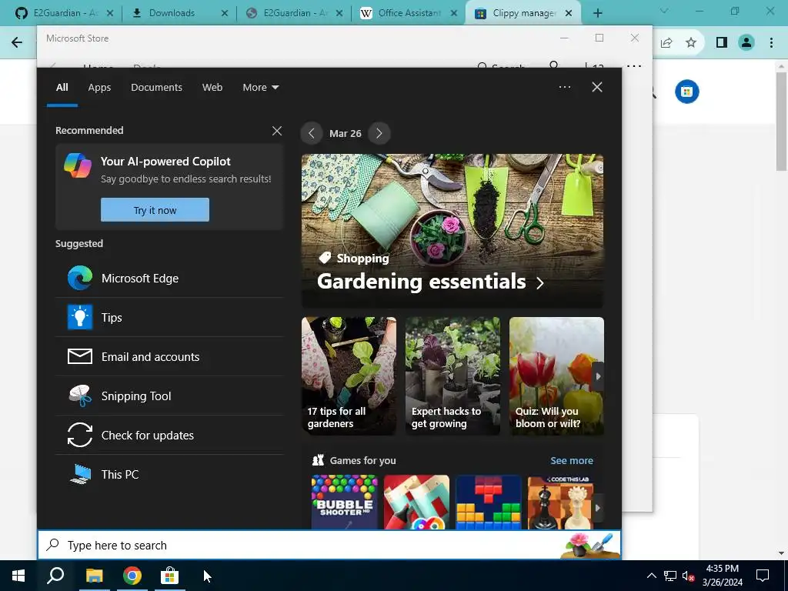The height and width of the screenshot is (591, 788).
Task: Go to previous day before Mar 26
Action: (311, 134)
